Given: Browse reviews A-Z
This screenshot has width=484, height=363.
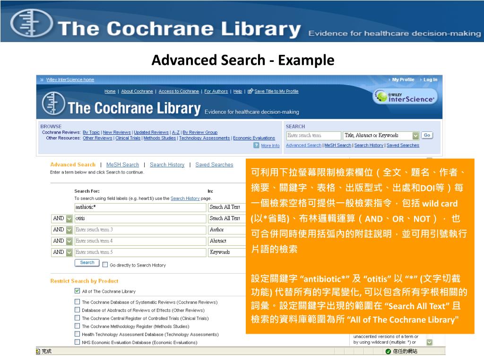Looking at the screenshot, I should (176, 132).
